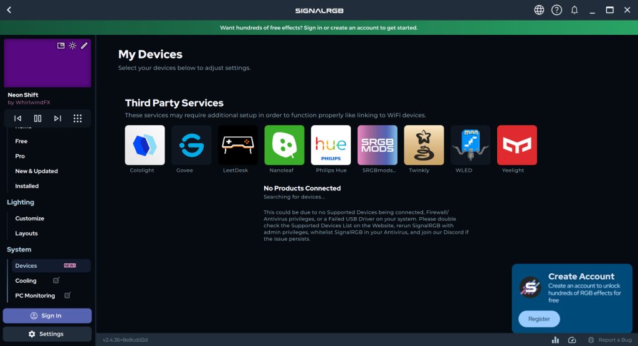Viewport: 638px width, 346px height.
Task: Open the bar chart icon in the status bar
Action: pos(555,340)
